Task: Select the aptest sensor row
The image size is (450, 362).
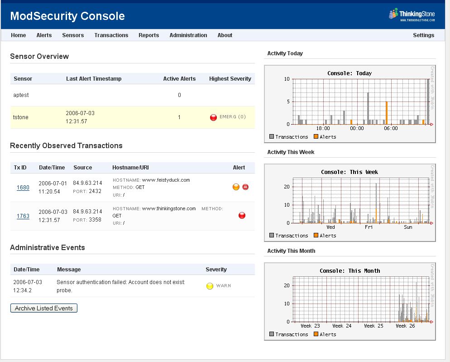Action: point(132,95)
